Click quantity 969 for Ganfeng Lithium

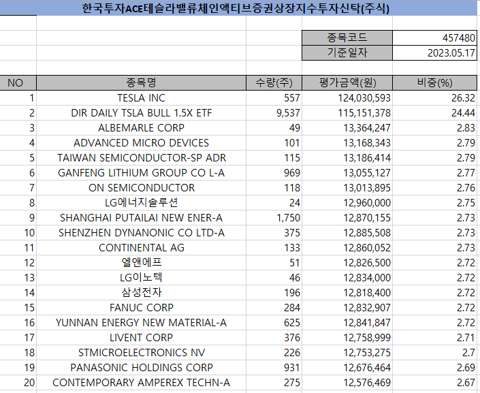click(274, 173)
